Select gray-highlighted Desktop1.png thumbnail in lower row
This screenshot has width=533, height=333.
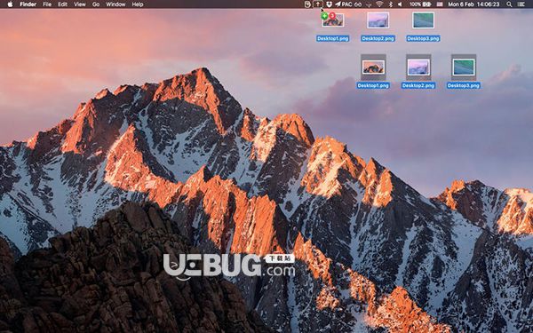click(373, 67)
